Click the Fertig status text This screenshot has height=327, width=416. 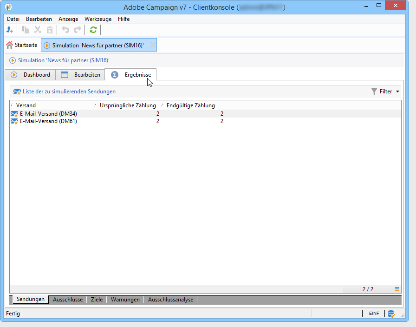[13, 314]
